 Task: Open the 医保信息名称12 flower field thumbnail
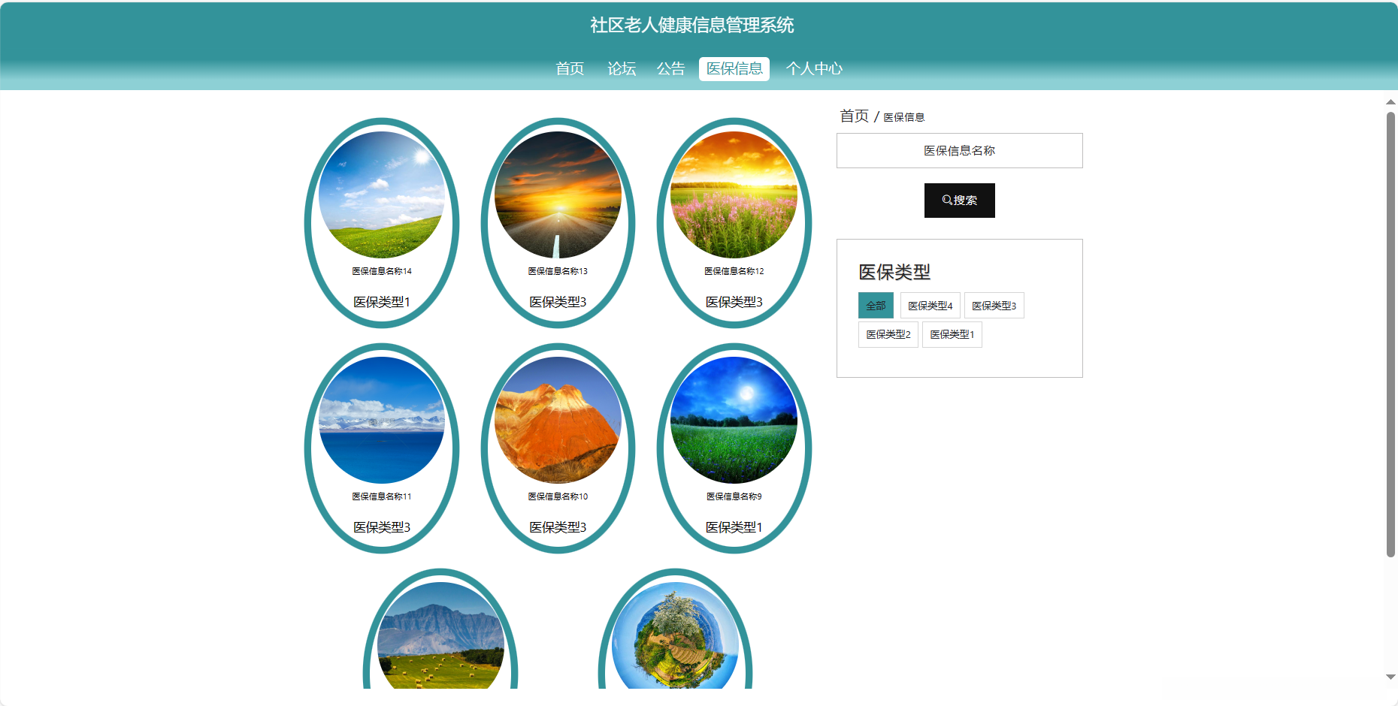pyautogui.click(x=734, y=197)
